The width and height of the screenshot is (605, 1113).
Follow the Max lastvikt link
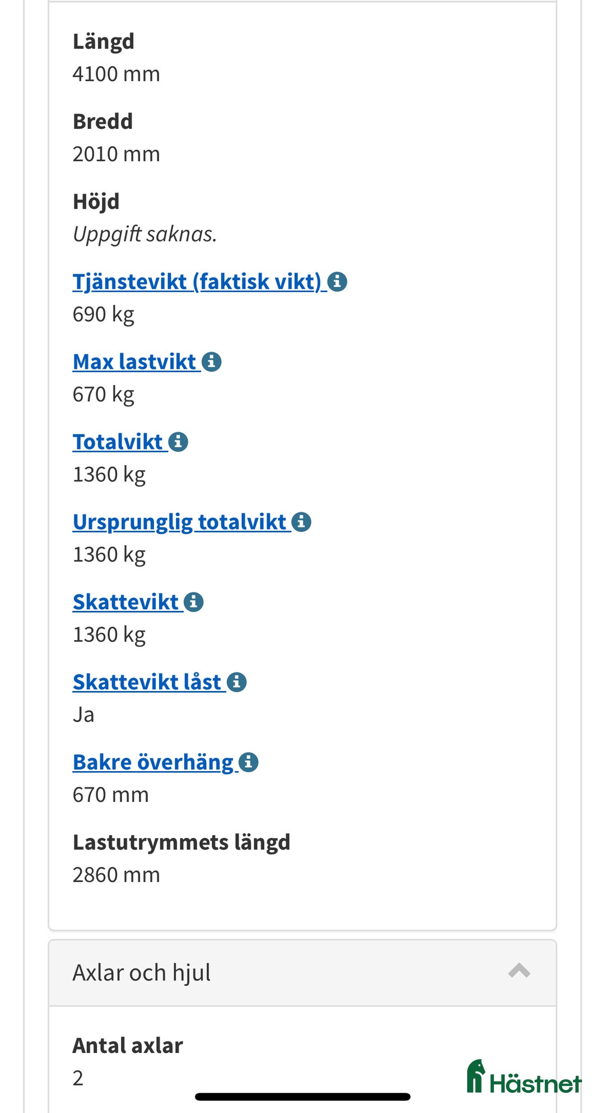(134, 361)
